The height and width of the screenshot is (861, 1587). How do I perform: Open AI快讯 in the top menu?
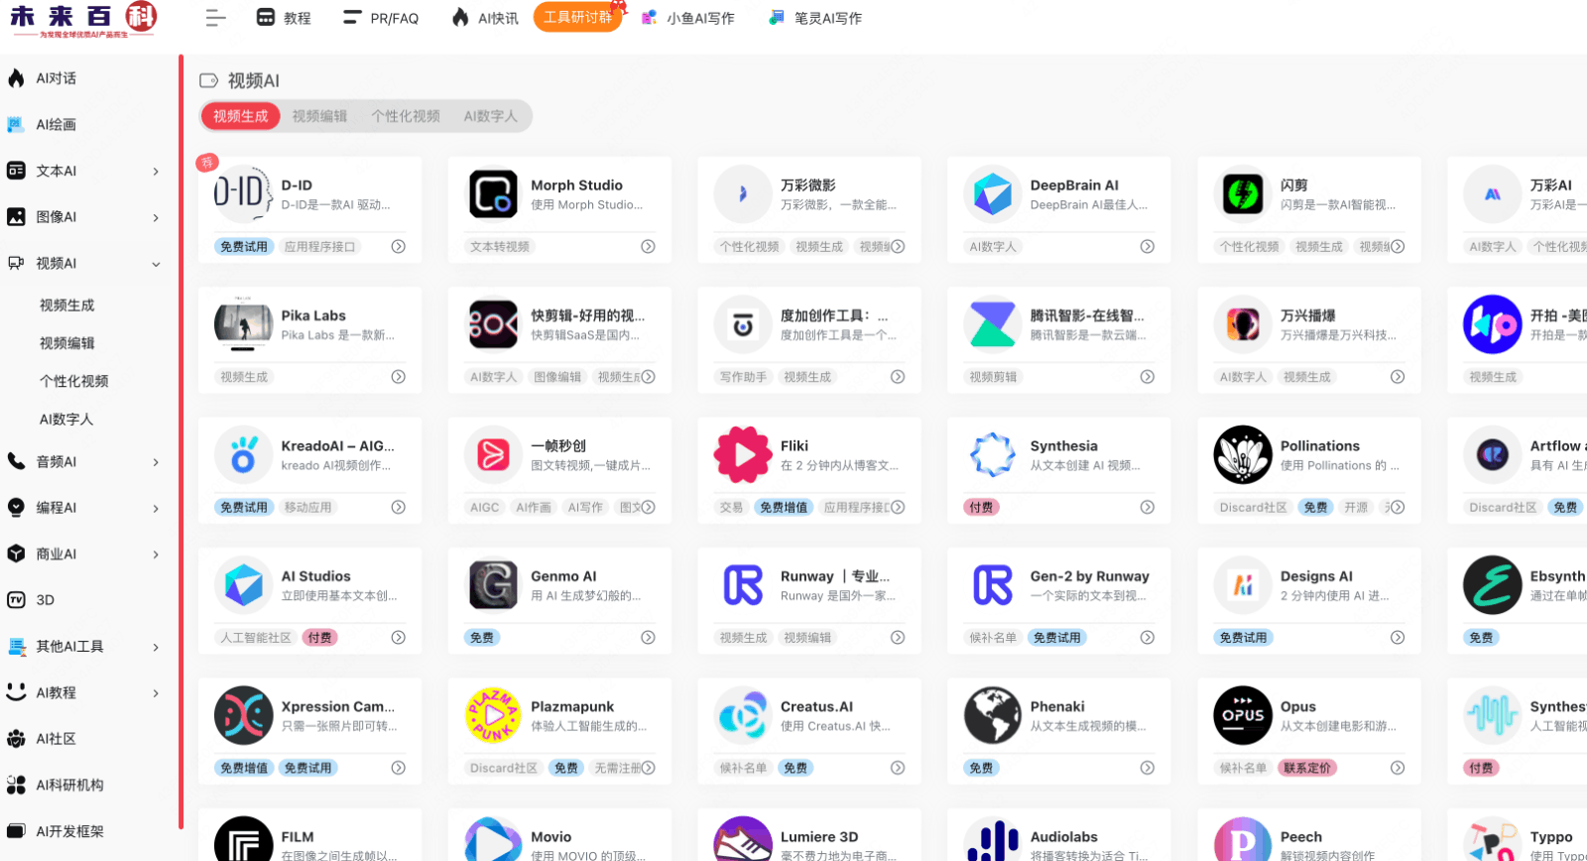click(x=485, y=18)
